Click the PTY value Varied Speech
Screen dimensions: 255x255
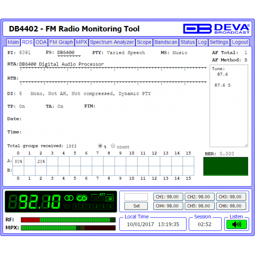click(x=126, y=53)
